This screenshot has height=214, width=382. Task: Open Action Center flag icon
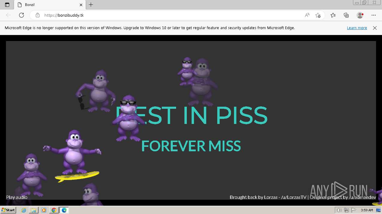[353, 210]
